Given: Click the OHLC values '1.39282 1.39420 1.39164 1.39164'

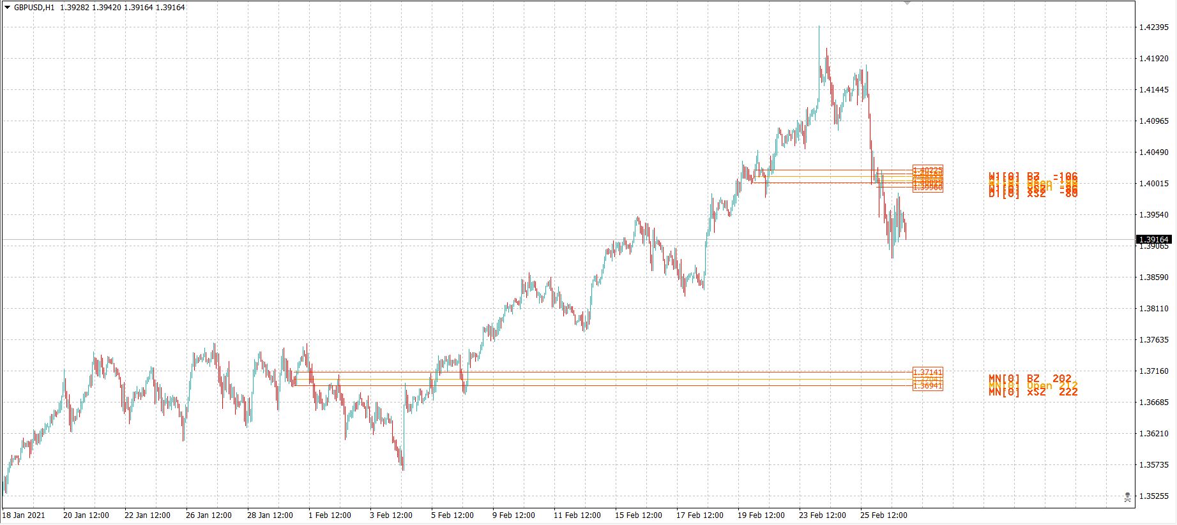Looking at the screenshot, I should point(123,8).
